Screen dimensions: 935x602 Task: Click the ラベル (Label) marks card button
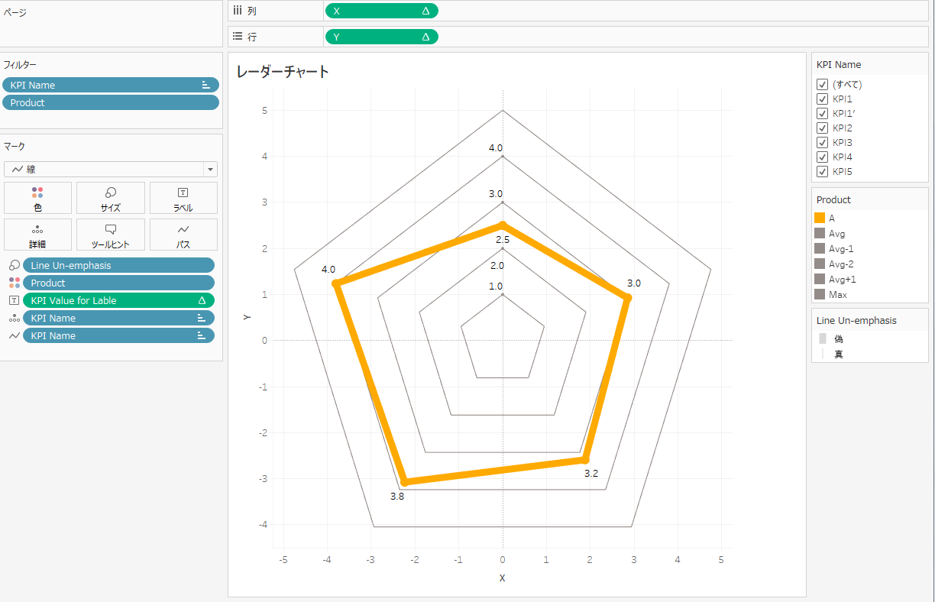click(183, 198)
